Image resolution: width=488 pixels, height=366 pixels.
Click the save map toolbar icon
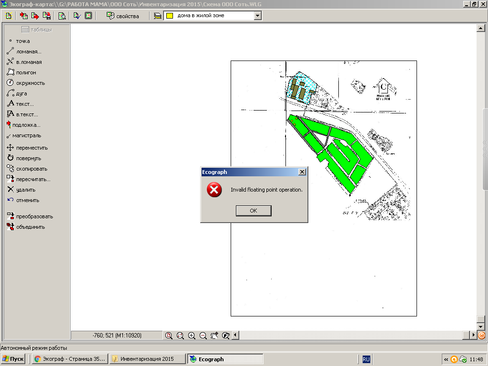[47, 16]
